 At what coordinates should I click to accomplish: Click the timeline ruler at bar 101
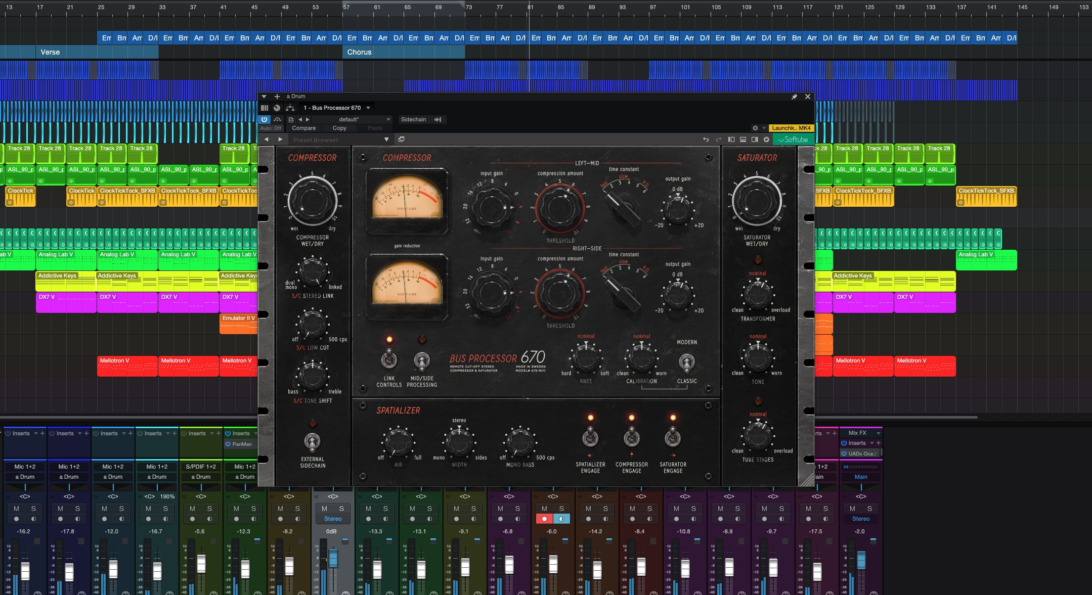point(685,8)
